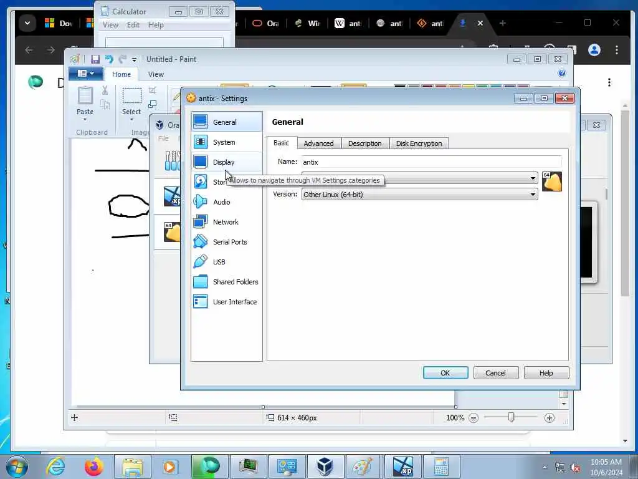Open Firefox from the taskbar
638x479 pixels.
click(93, 467)
